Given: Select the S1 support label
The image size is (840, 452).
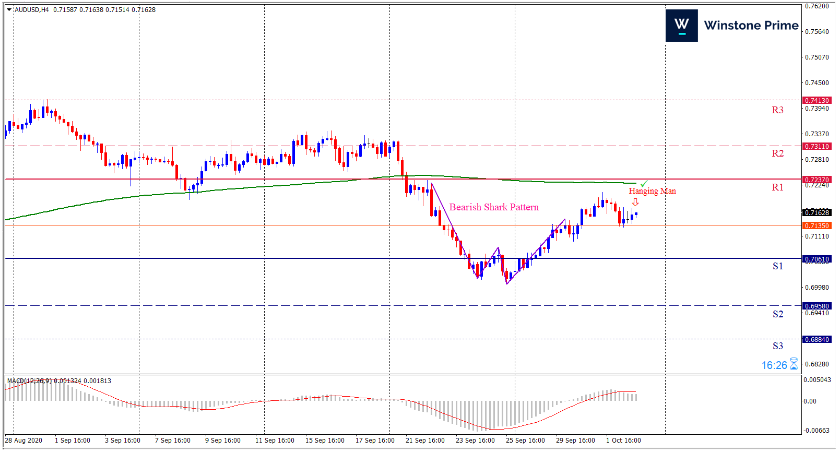Looking at the screenshot, I should coord(777,266).
